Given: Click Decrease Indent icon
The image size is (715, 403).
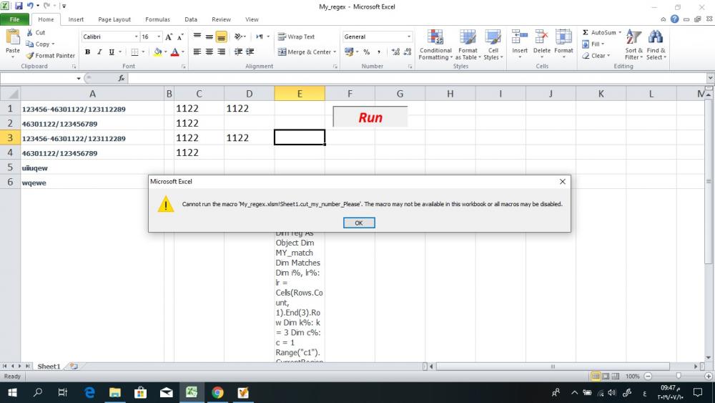Looking at the screenshot, I should pyautogui.click(x=238, y=52).
